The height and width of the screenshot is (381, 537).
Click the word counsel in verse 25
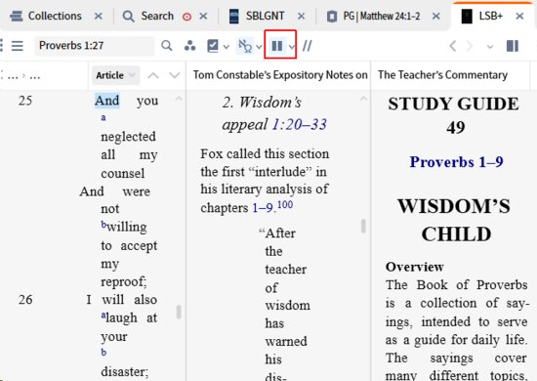coord(123,173)
